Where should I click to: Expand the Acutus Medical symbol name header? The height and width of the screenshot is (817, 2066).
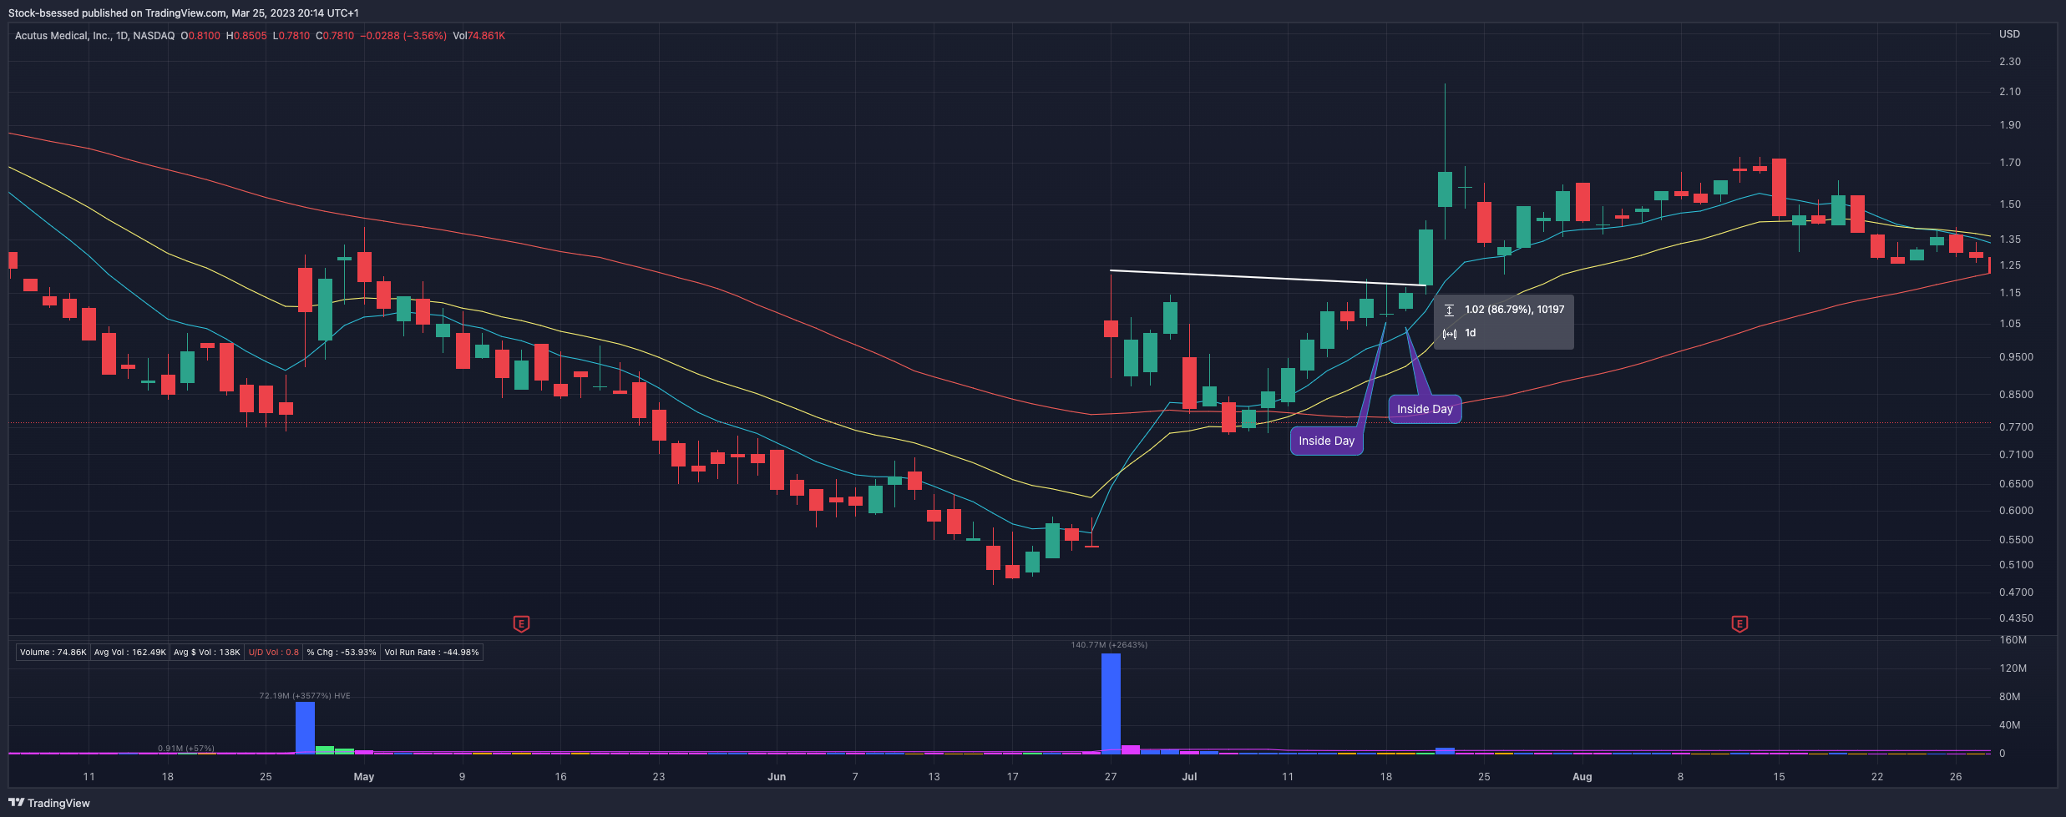pyautogui.click(x=63, y=36)
